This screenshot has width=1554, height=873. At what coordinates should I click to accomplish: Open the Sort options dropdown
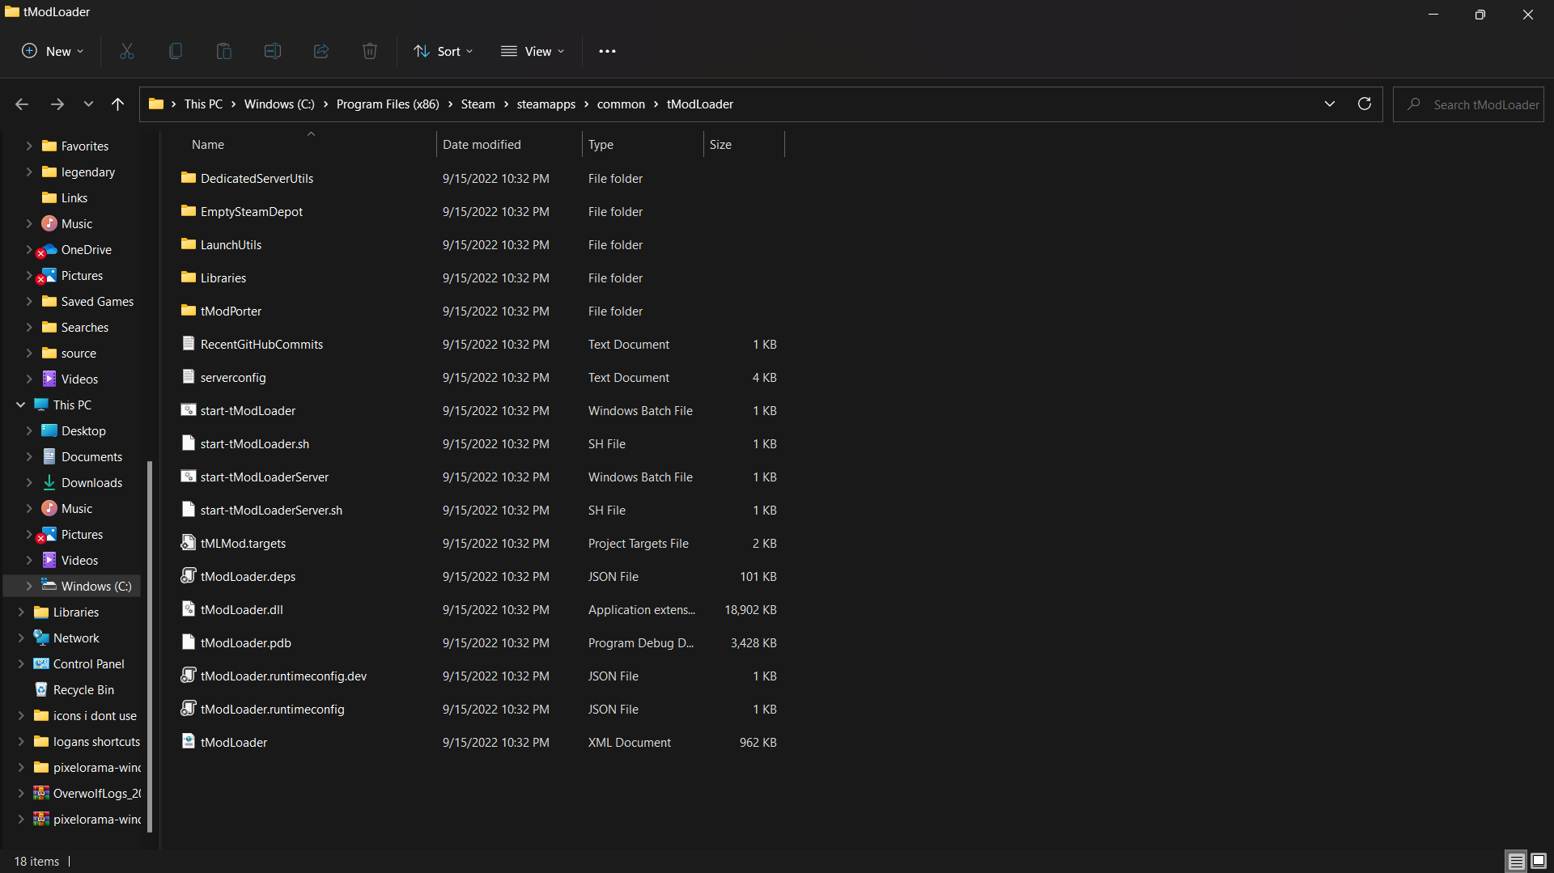click(444, 51)
